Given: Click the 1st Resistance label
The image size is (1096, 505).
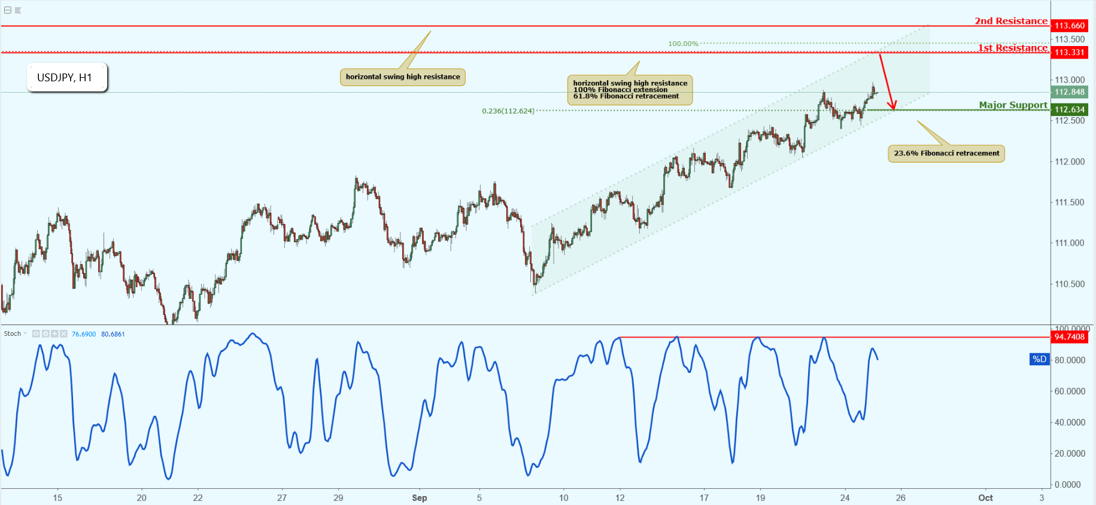Looking at the screenshot, I should [1013, 48].
